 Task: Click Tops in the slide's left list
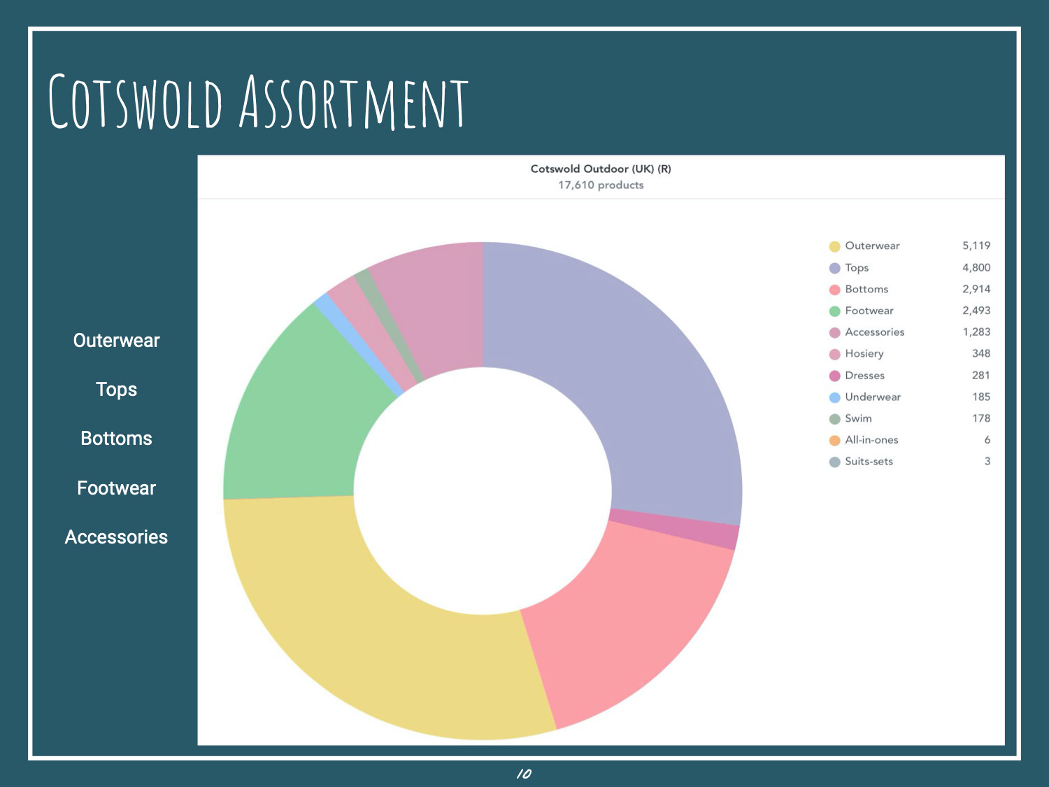coord(116,390)
